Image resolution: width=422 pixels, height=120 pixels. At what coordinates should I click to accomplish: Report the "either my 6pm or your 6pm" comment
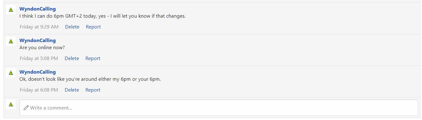coord(93,90)
